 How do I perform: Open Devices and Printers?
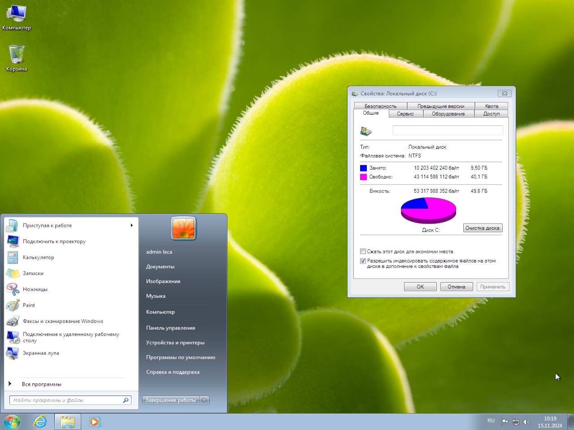coord(175,343)
